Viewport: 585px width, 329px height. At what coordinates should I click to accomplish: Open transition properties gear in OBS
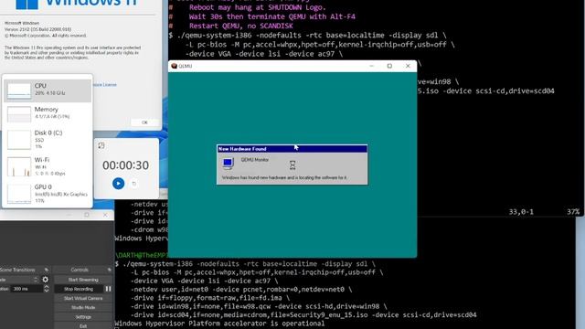tap(45, 280)
